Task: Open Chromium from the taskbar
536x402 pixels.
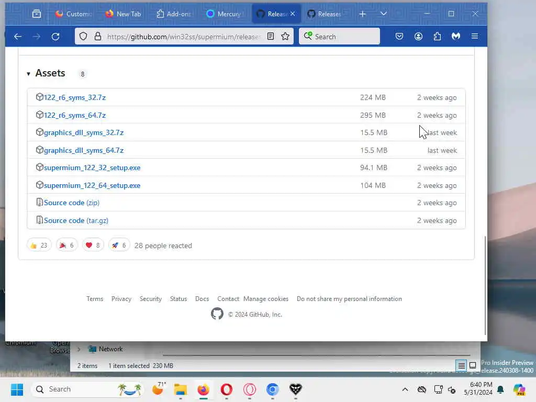Action: pyautogui.click(x=272, y=389)
